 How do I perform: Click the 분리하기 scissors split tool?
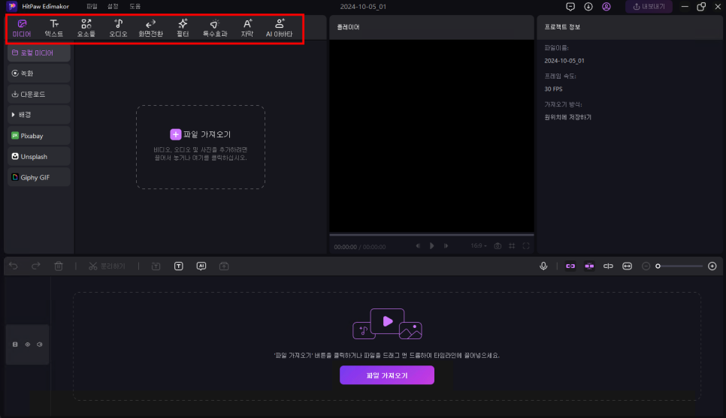(107, 266)
